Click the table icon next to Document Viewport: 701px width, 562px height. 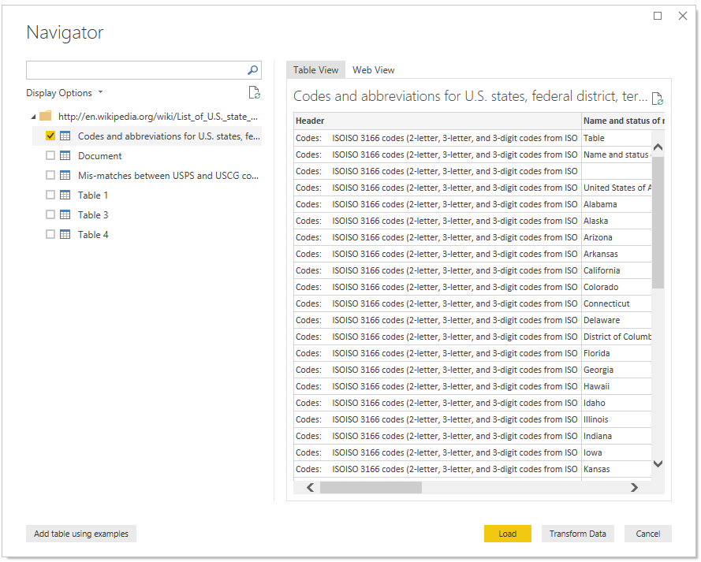tap(65, 156)
